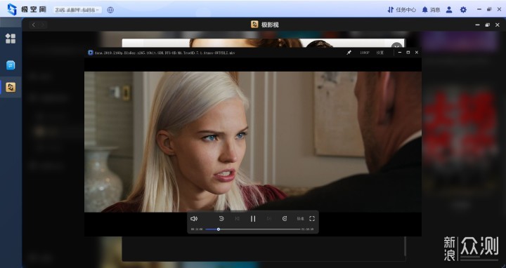Open the 1080P resolution selector
The width and height of the screenshot is (506, 268).
click(x=365, y=53)
